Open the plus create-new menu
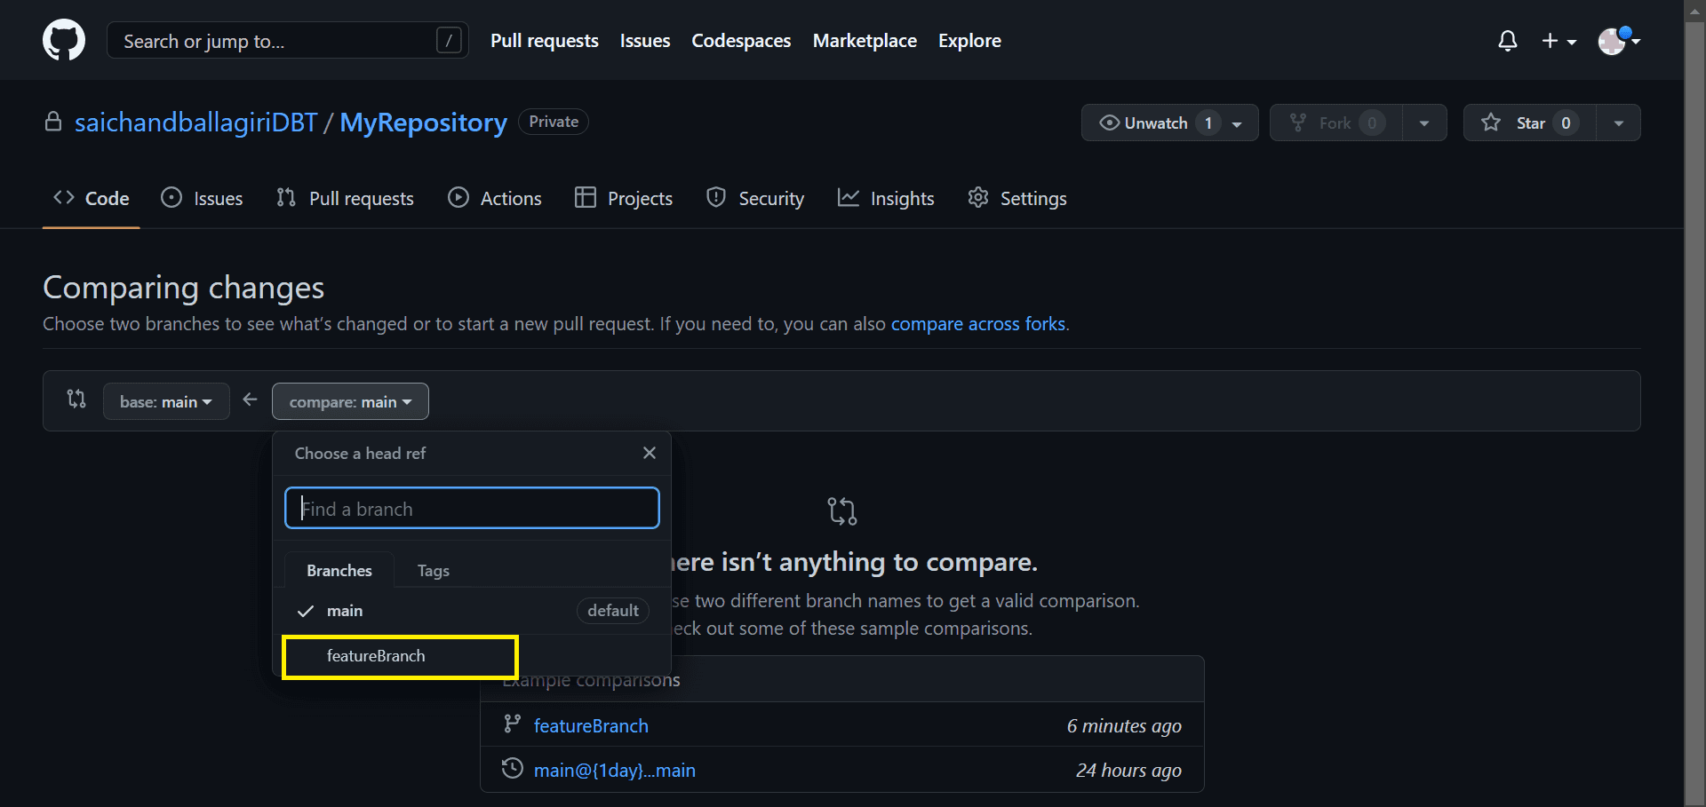 click(1559, 41)
